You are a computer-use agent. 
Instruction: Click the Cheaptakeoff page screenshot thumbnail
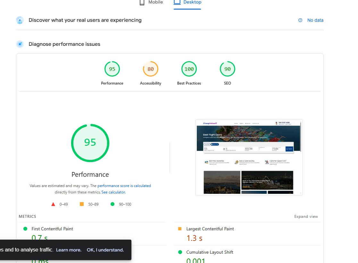[x=249, y=157]
